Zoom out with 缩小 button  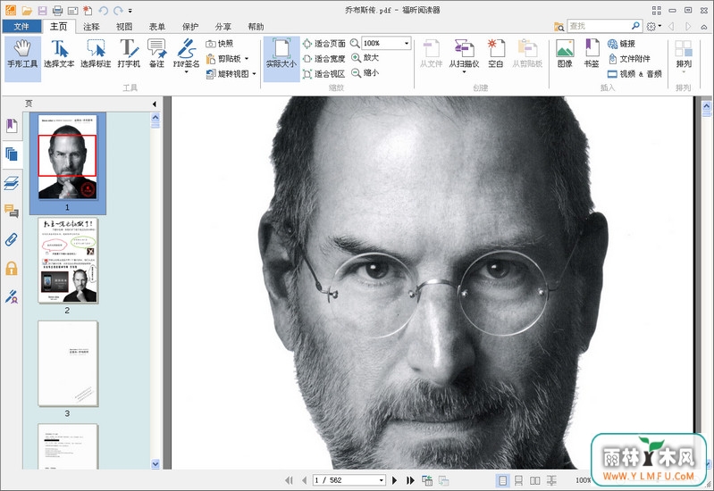365,73
